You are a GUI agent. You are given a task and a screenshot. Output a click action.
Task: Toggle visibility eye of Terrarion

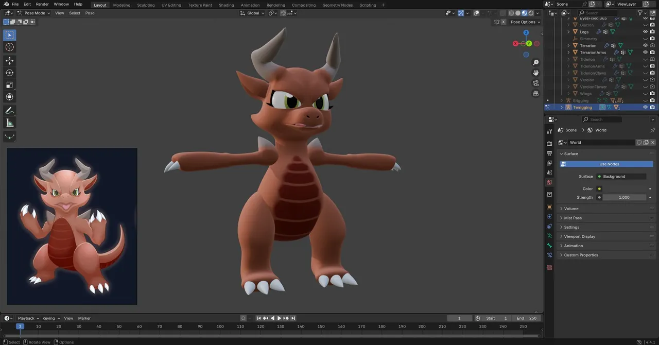pyautogui.click(x=645, y=45)
